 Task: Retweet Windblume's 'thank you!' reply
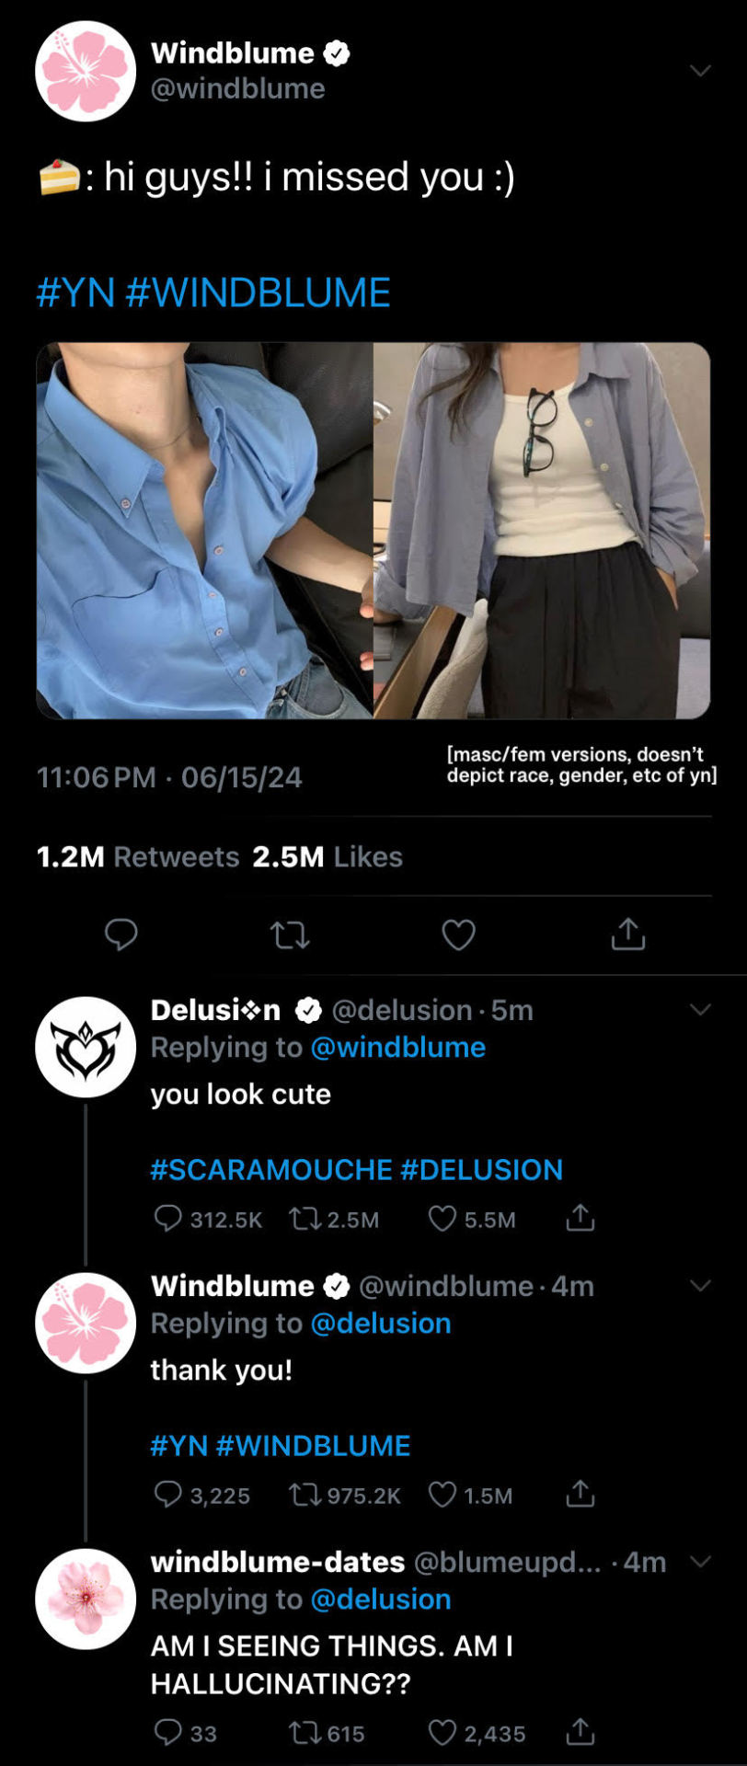pos(303,1495)
